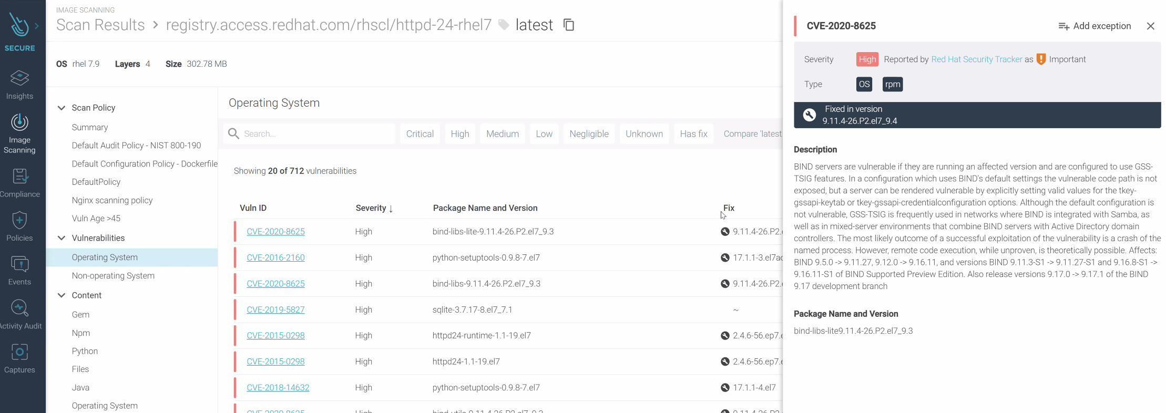Open CVE-2016-2160 vulnerability link
The height and width of the screenshot is (413, 1166).
click(x=275, y=257)
